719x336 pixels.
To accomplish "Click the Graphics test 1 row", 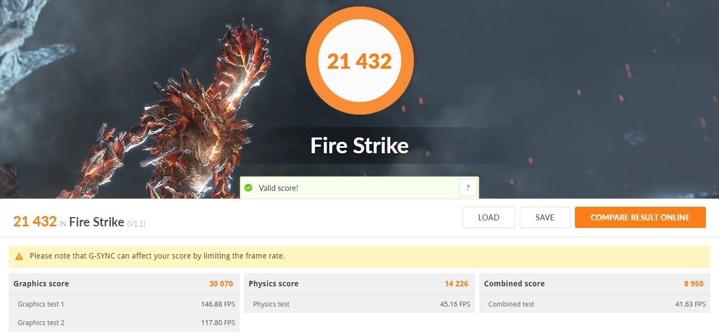I will coord(123,304).
